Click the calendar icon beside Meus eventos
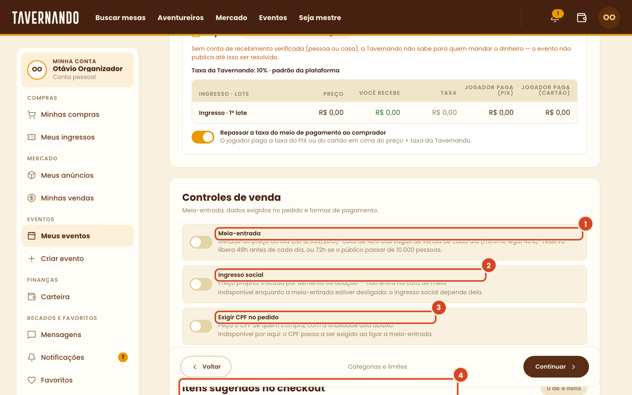This screenshot has width=632, height=395. click(32, 236)
